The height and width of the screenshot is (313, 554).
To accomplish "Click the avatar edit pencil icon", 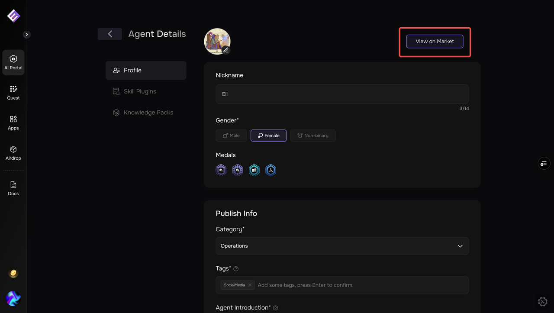I will tap(225, 50).
